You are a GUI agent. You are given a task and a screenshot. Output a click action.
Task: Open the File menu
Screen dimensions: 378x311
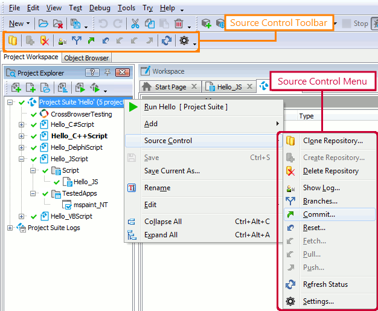click(x=14, y=8)
